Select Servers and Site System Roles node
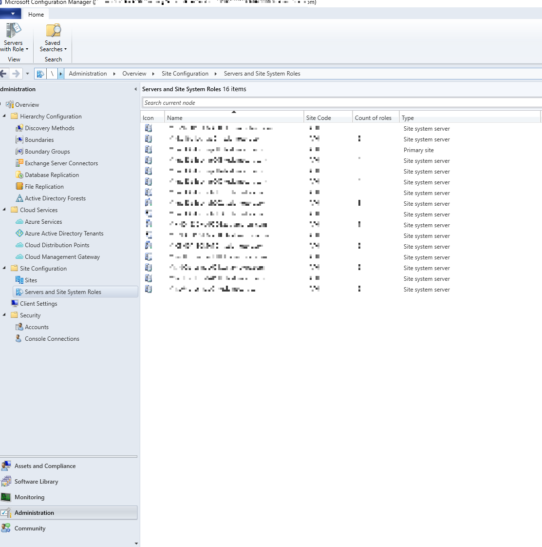542x547 pixels. [75, 292]
